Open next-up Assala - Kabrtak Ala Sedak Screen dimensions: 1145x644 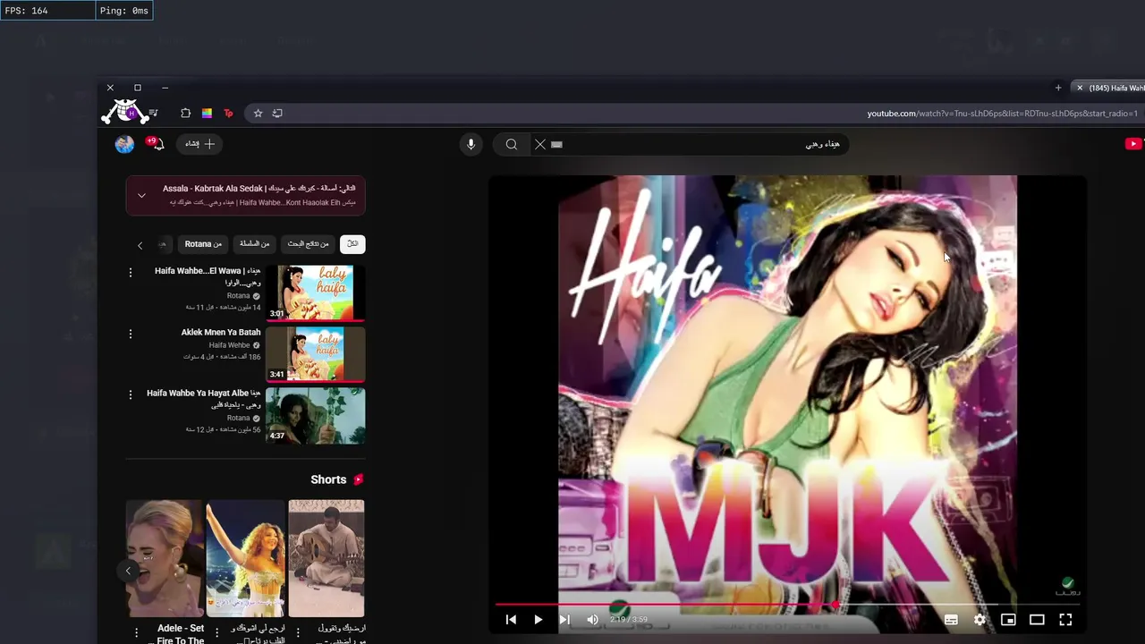(259, 189)
